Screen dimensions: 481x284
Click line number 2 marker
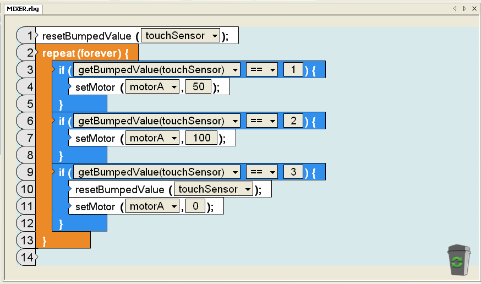pos(27,53)
